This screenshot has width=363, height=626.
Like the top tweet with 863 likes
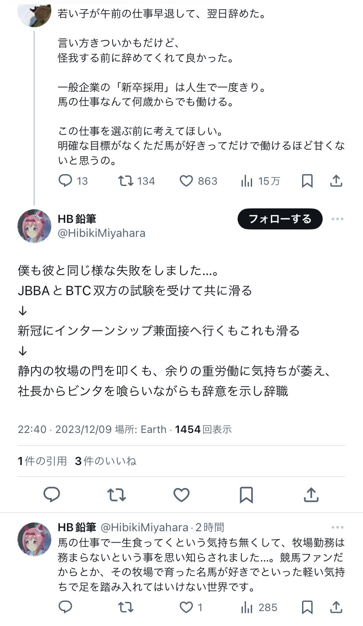pyautogui.click(x=186, y=181)
